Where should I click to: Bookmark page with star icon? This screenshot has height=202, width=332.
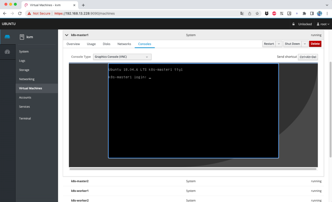point(257,13)
